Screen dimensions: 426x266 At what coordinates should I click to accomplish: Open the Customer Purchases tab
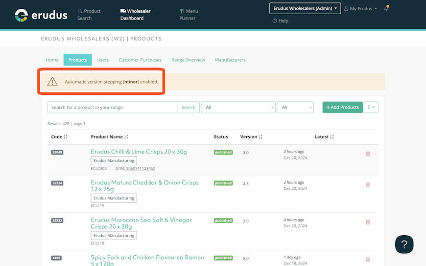pos(140,60)
